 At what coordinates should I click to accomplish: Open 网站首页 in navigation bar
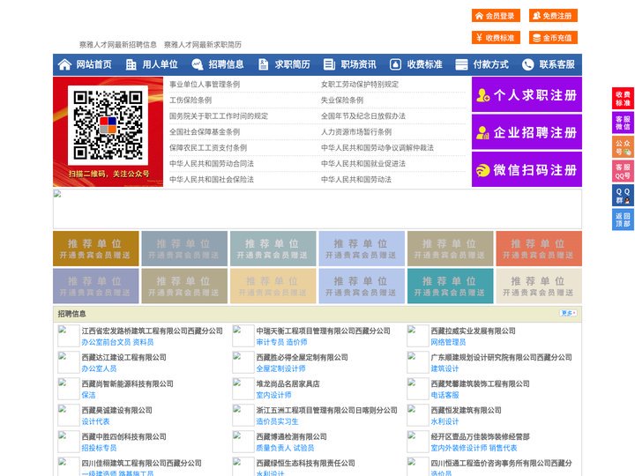(x=93, y=64)
